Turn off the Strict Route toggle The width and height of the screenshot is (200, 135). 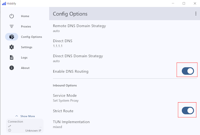[x=188, y=111]
